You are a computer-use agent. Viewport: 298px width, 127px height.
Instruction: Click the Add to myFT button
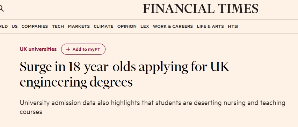[83, 49]
